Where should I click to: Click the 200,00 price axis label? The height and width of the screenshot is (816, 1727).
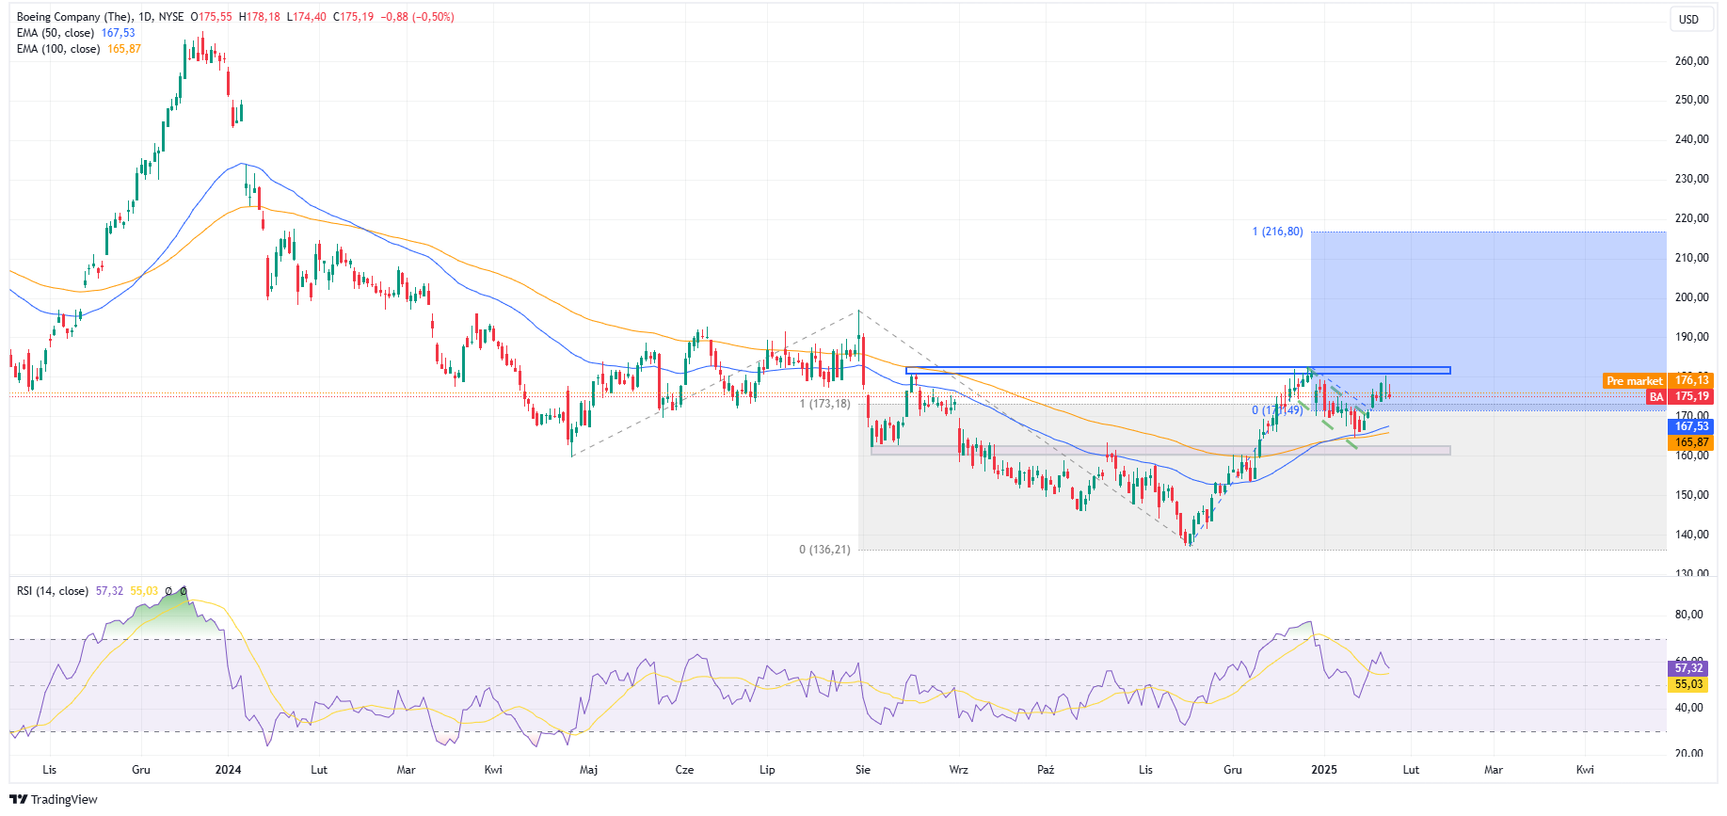(1691, 297)
